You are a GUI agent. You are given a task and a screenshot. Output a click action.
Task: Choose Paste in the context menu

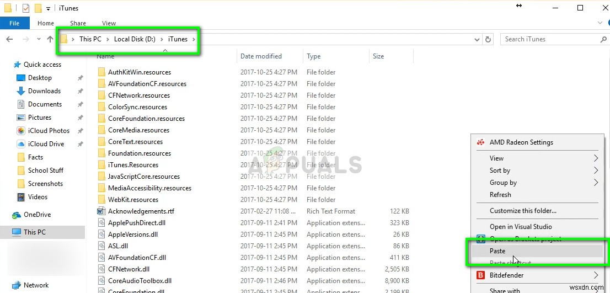point(538,252)
